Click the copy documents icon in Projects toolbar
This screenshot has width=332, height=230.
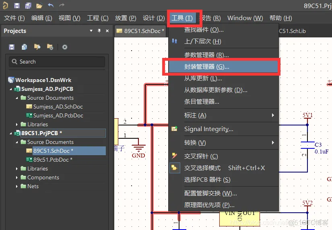point(25,47)
